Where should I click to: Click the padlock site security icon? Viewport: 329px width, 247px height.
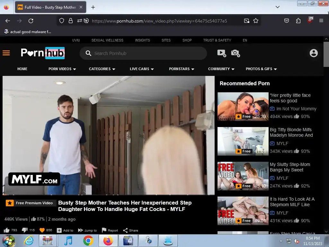pos(71,21)
